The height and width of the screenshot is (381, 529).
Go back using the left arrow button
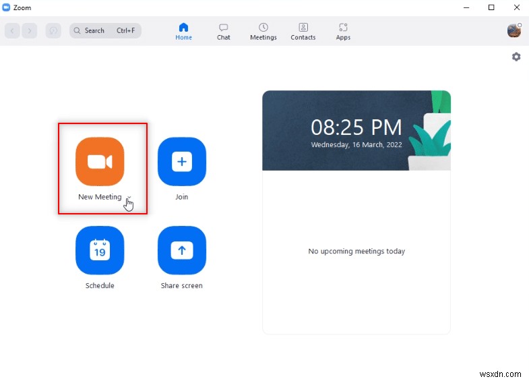(12, 30)
